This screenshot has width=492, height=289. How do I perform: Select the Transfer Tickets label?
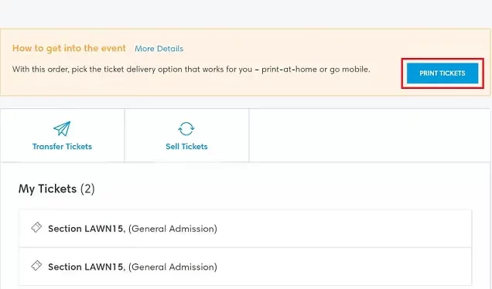[62, 146]
